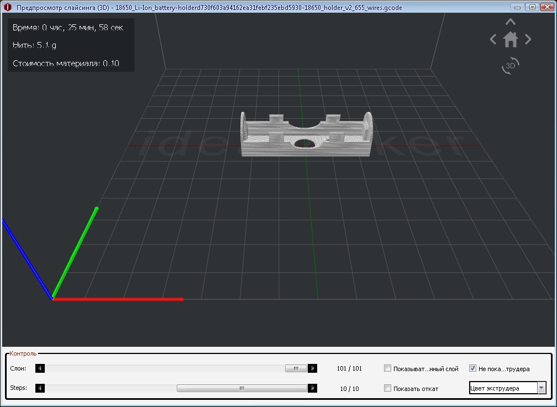Click the battery holder model in the viewport
The height and width of the screenshot is (407, 557).
306,135
